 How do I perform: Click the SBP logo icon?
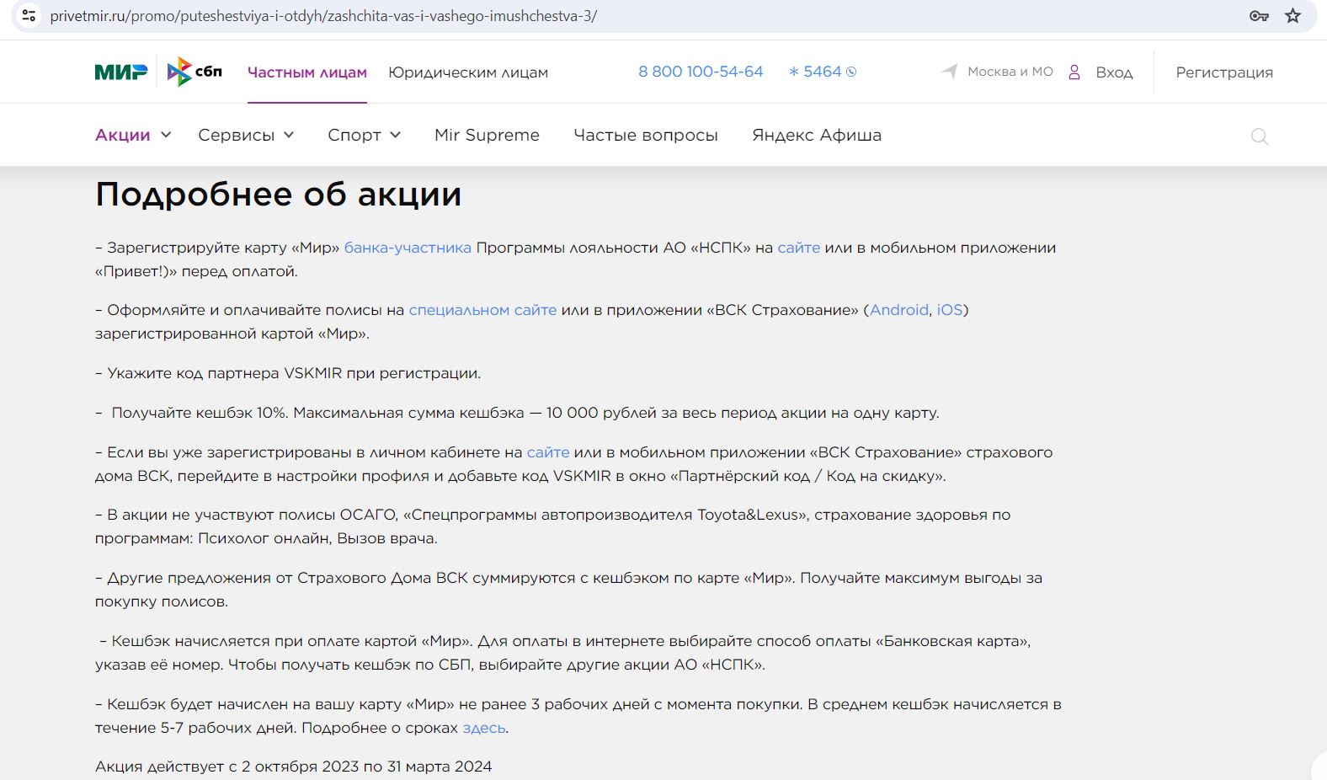195,72
